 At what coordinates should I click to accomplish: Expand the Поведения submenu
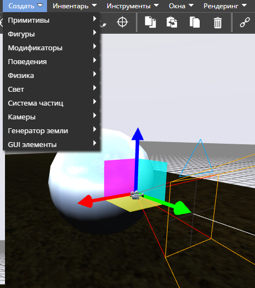(51, 61)
